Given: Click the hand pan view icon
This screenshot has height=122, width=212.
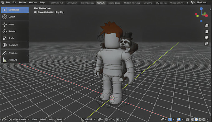Looking at the screenshot, I should [x=206, y=32].
